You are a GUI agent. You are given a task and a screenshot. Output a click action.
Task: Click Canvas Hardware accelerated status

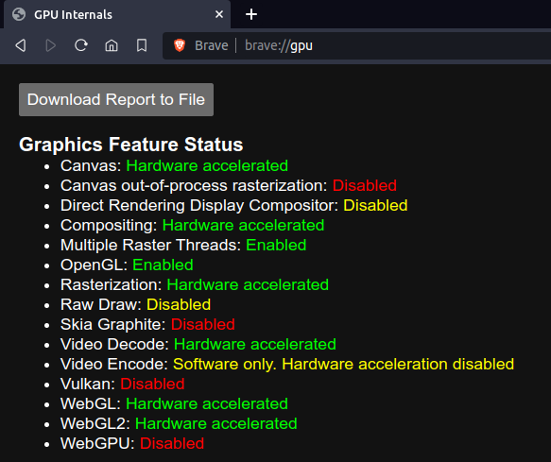click(207, 166)
